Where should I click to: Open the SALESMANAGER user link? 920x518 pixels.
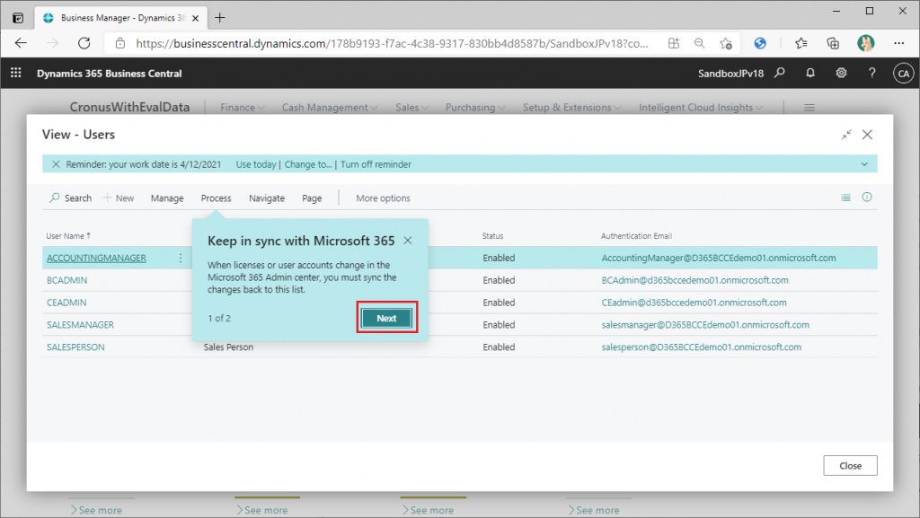pyautogui.click(x=80, y=325)
